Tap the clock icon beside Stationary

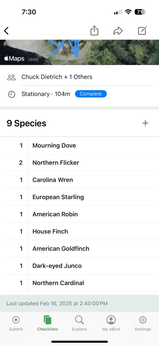(x=11, y=94)
